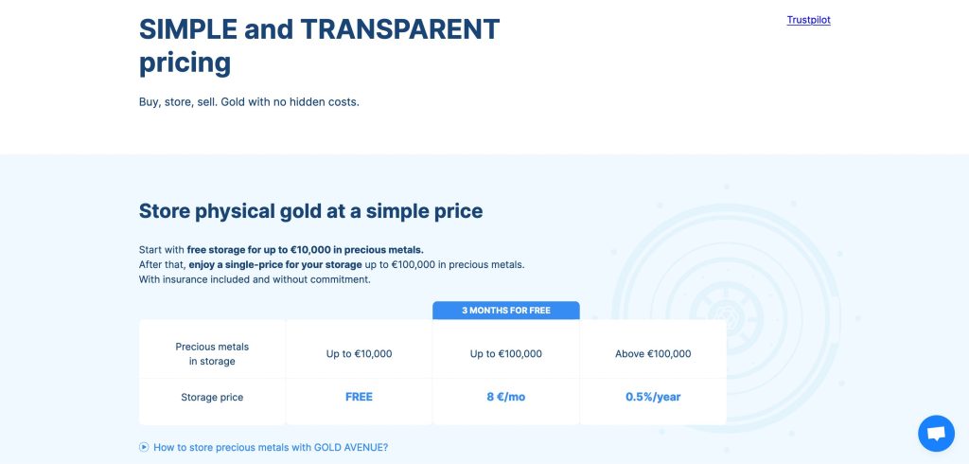Image resolution: width=969 pixels, height=464 pixels.
Task: Click the "SIMPLE and TRANSPARENT pricing" heading
Action: [319, 45]
